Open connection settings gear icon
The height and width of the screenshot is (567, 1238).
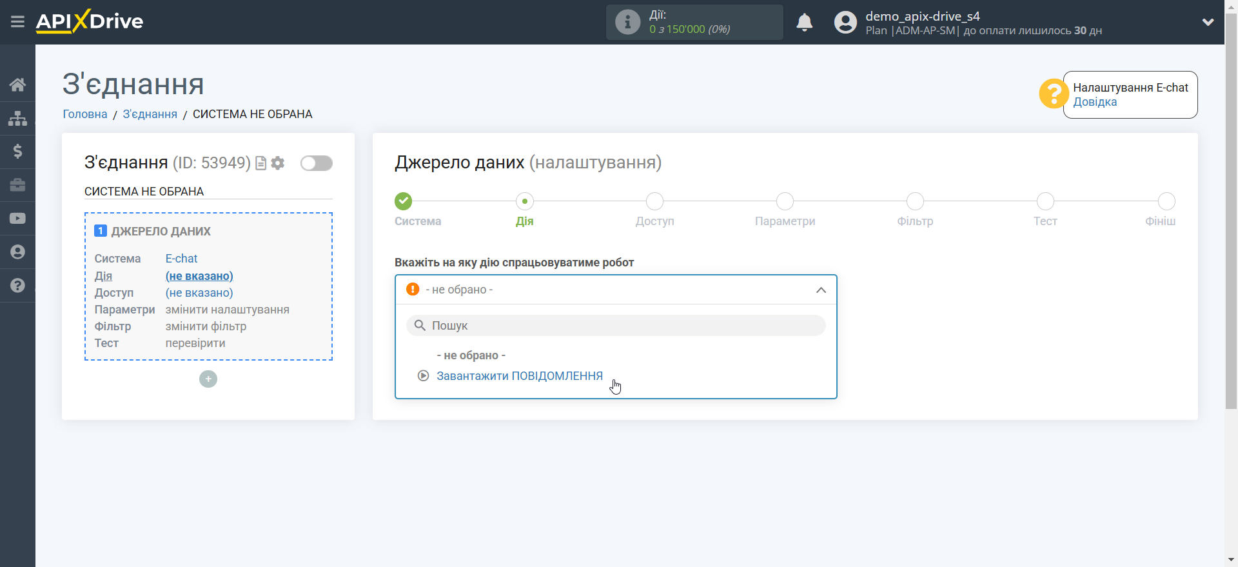tap(278, 163)
